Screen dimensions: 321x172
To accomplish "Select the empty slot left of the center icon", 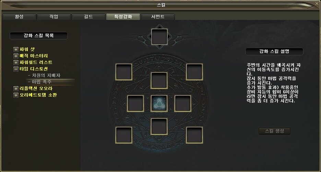I will [x=135, y=103].
